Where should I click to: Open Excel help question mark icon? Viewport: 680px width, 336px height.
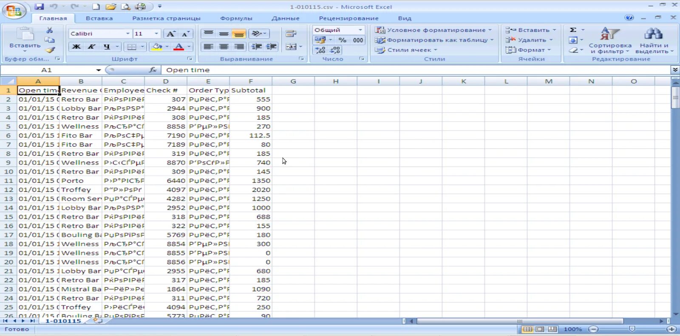click(x=629, y=17)
